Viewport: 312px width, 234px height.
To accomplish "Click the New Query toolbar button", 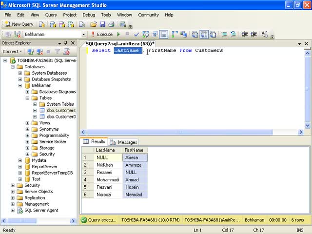I will tap(19, 24).
